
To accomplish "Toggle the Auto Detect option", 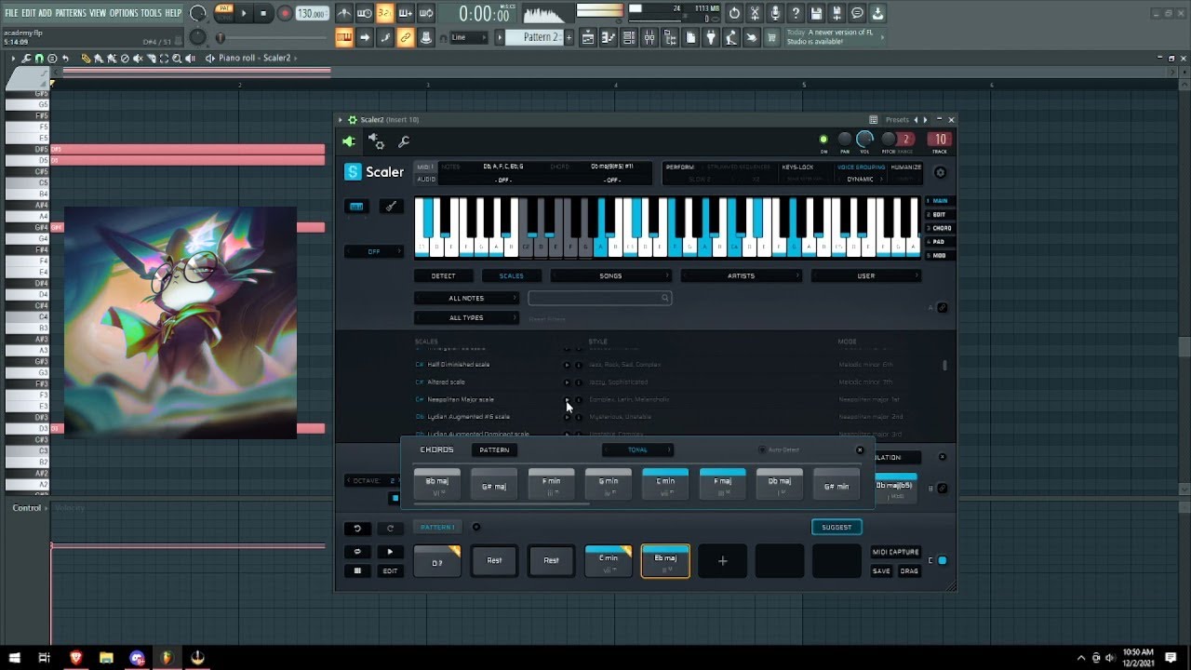I will point(780,449).
